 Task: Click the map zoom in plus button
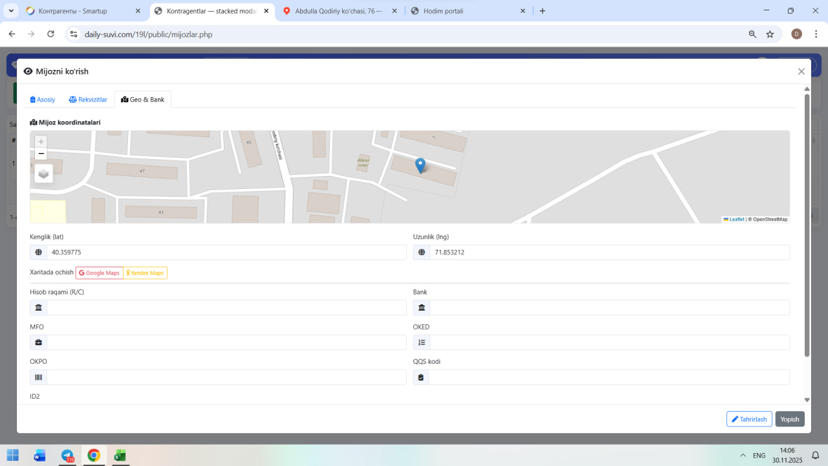[41, 141]
